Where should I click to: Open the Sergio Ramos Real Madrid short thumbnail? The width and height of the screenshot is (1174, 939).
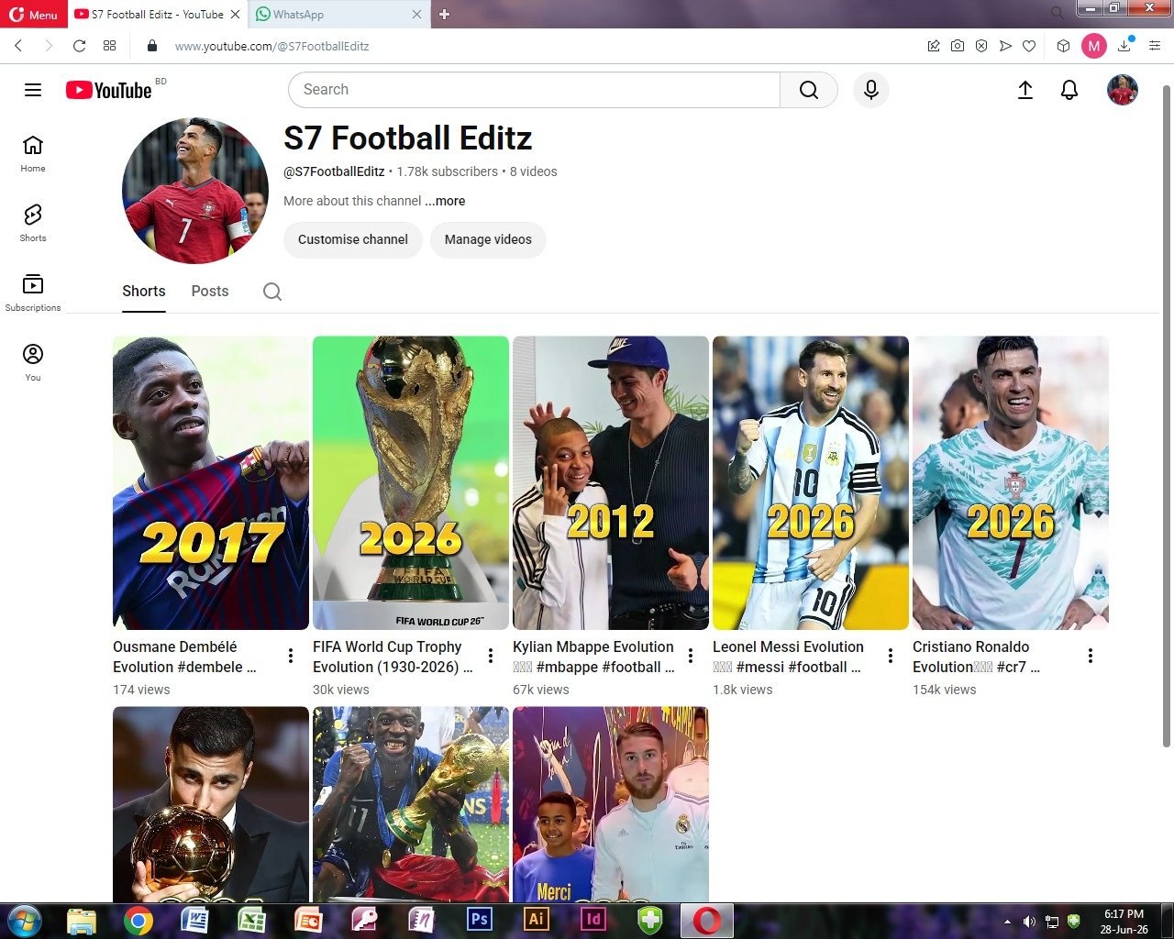611,804
